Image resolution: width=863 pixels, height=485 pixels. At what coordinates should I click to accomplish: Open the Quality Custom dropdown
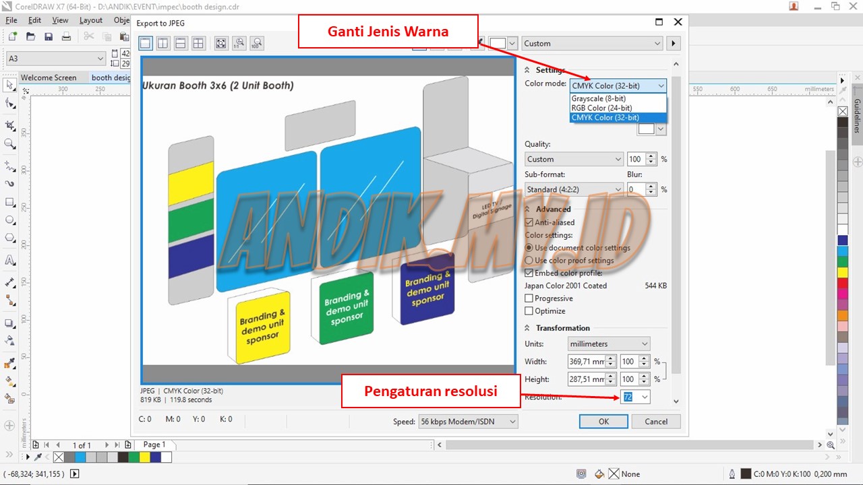click(574, 159)
